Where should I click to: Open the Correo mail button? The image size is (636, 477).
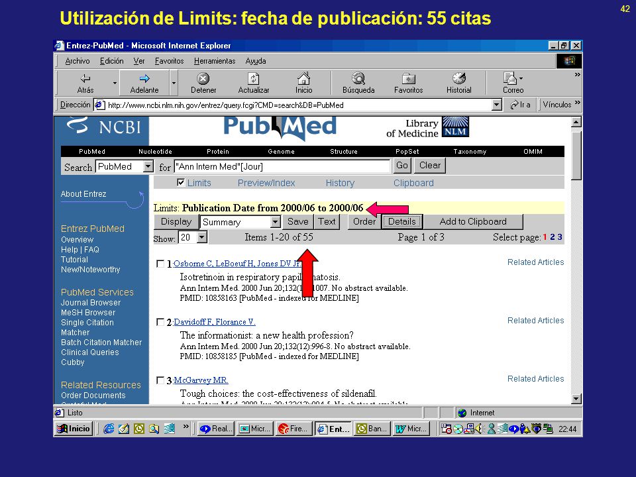511,83
